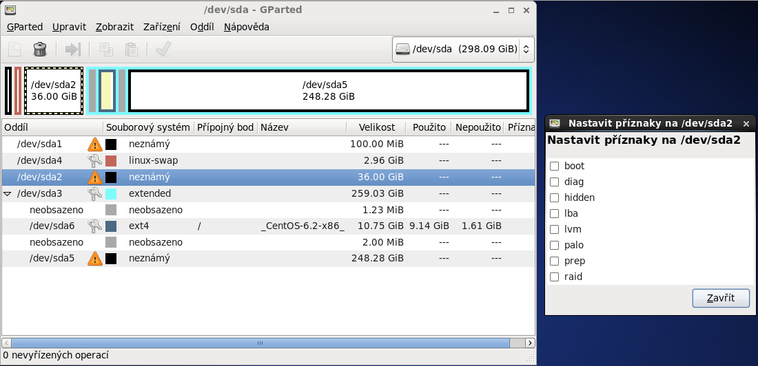Enable the diag flag checkbox
The width and height of the screenshot is (758, 366).
[555, 182]
